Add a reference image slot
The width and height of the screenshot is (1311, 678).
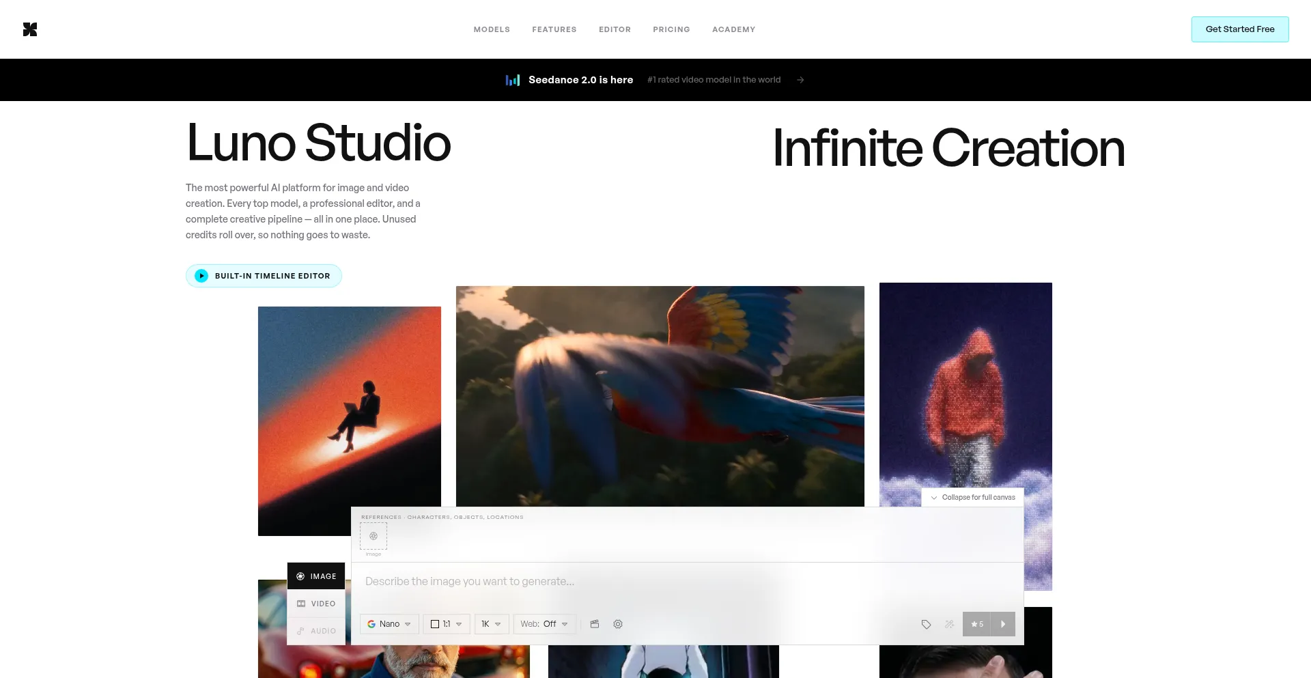tap(373, 536)
